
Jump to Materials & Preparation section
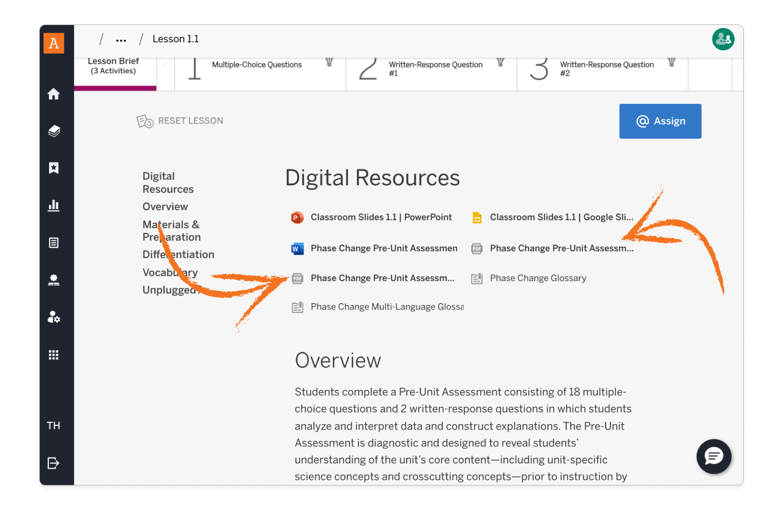[171, 231]
